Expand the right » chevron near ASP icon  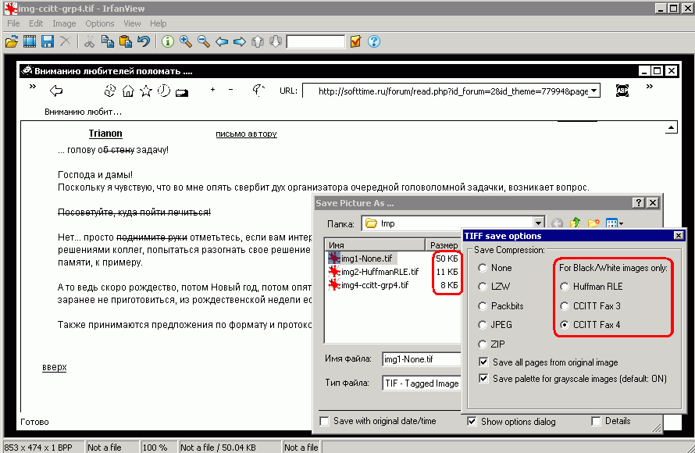coord(650,86)
